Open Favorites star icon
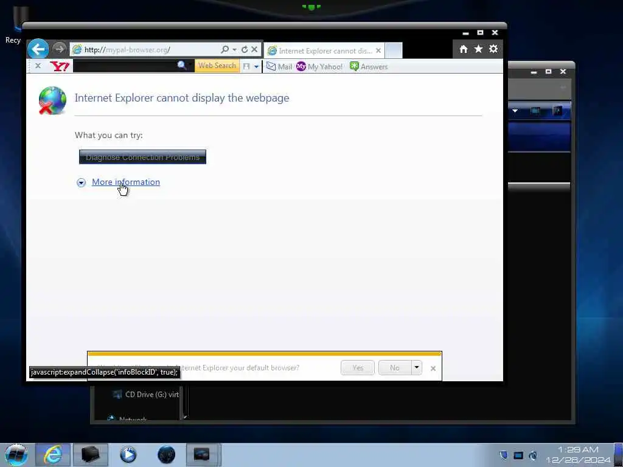The height and width of the screenshot is (467, 623). pos(478,49)
